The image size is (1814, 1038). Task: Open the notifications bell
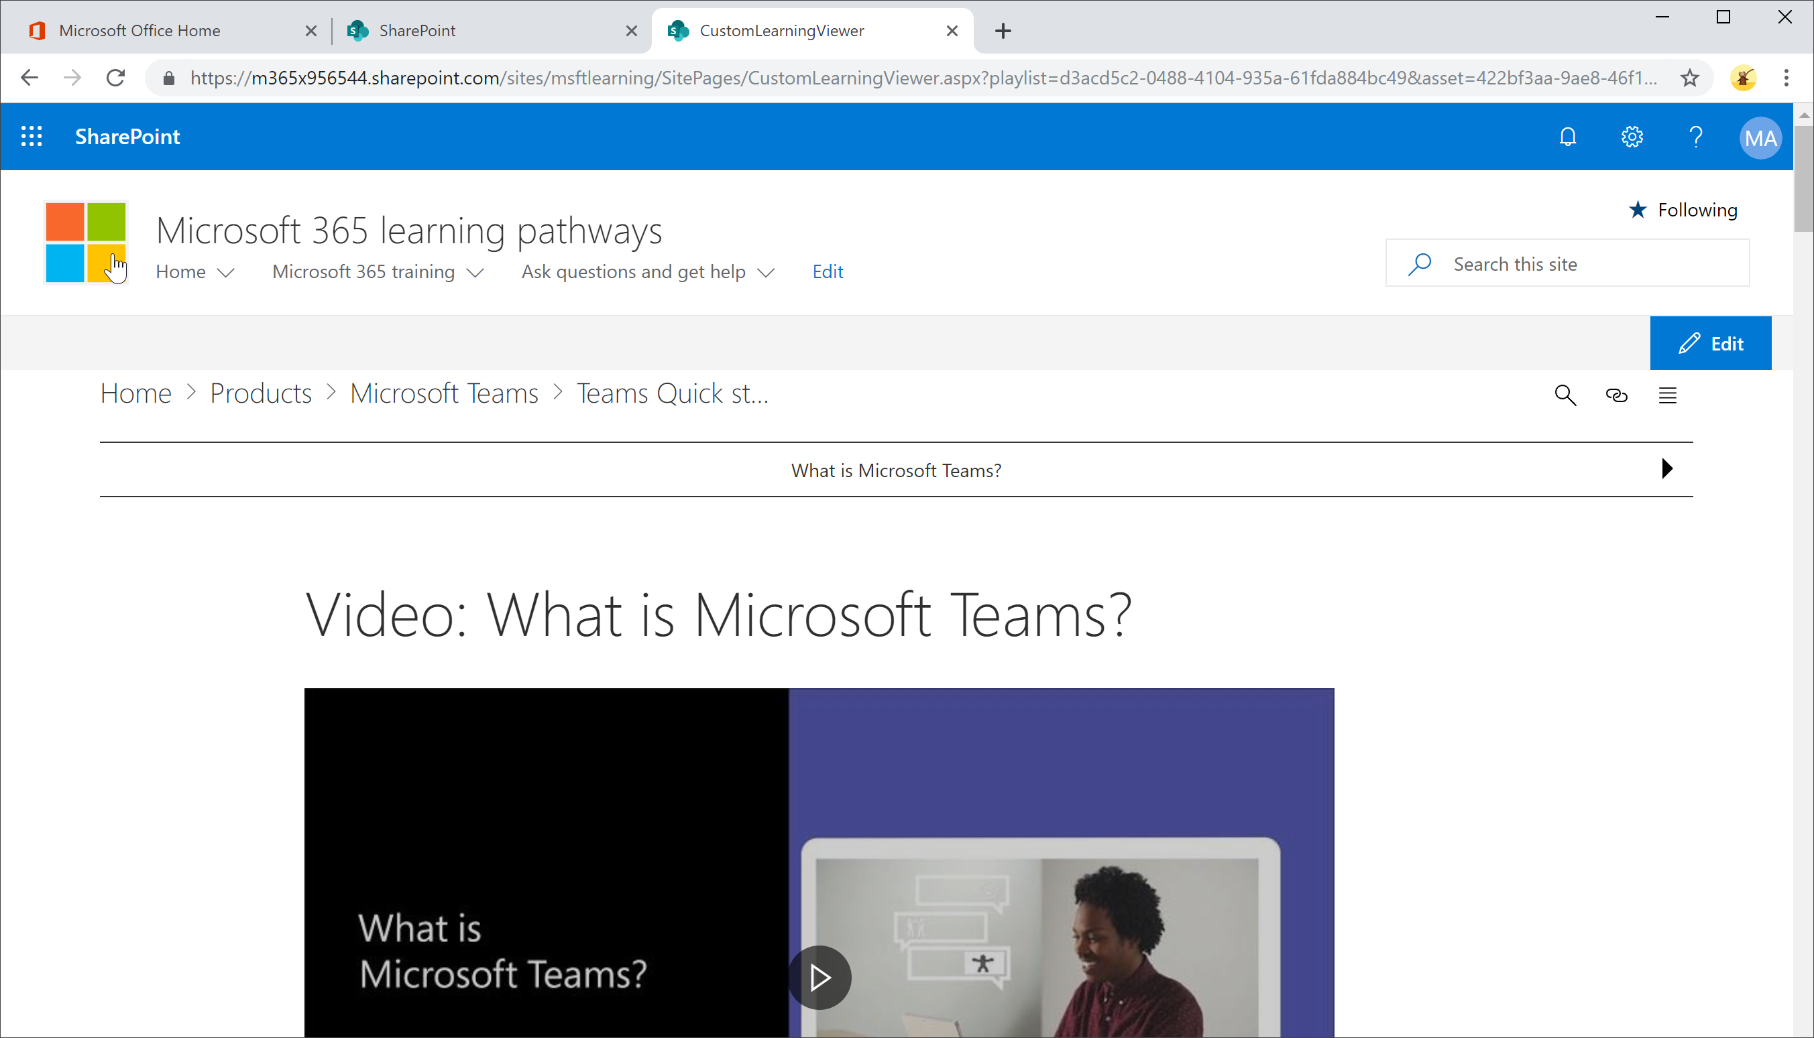pyautogui.click(x=1567, y=136)
